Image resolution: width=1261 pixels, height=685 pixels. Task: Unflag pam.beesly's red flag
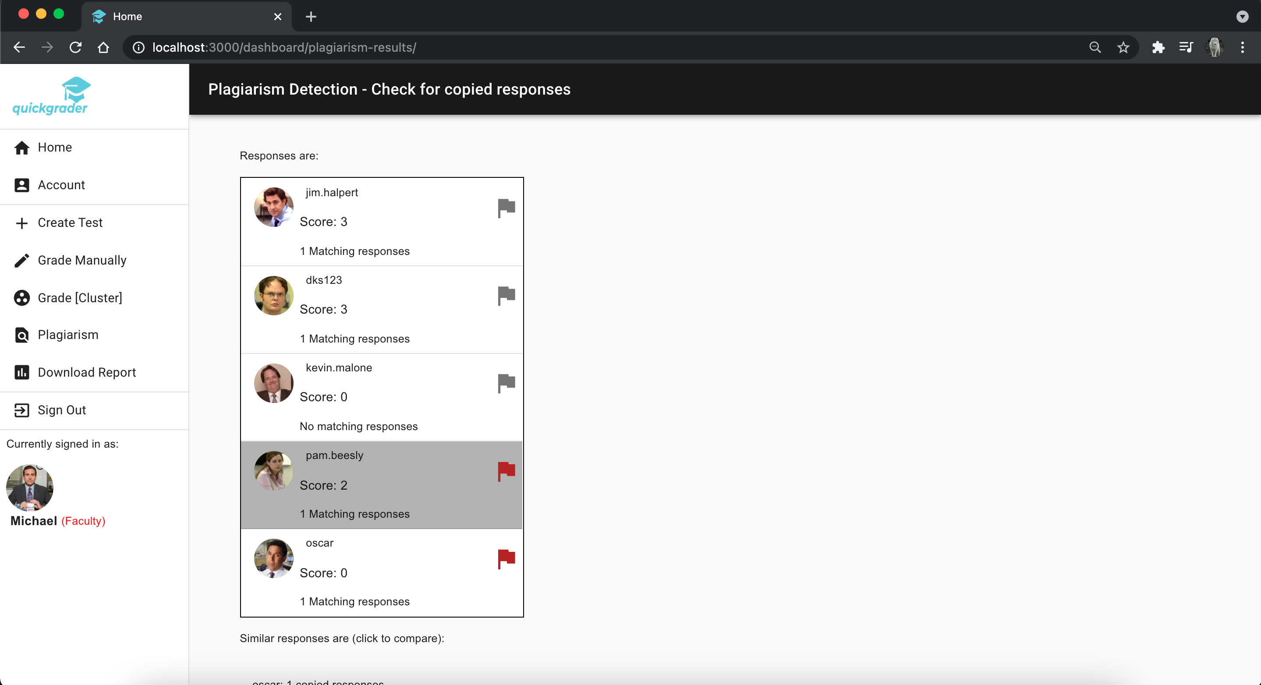tap(506, 471)
